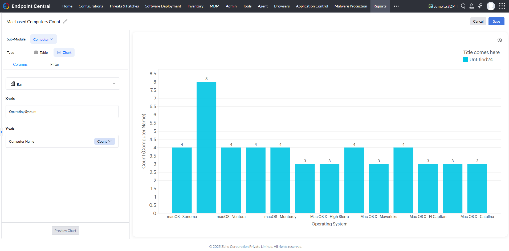This screenshot has height=251, width=509.
Task: Save the Mac based Computers Count report
Action: click(496, 21)
